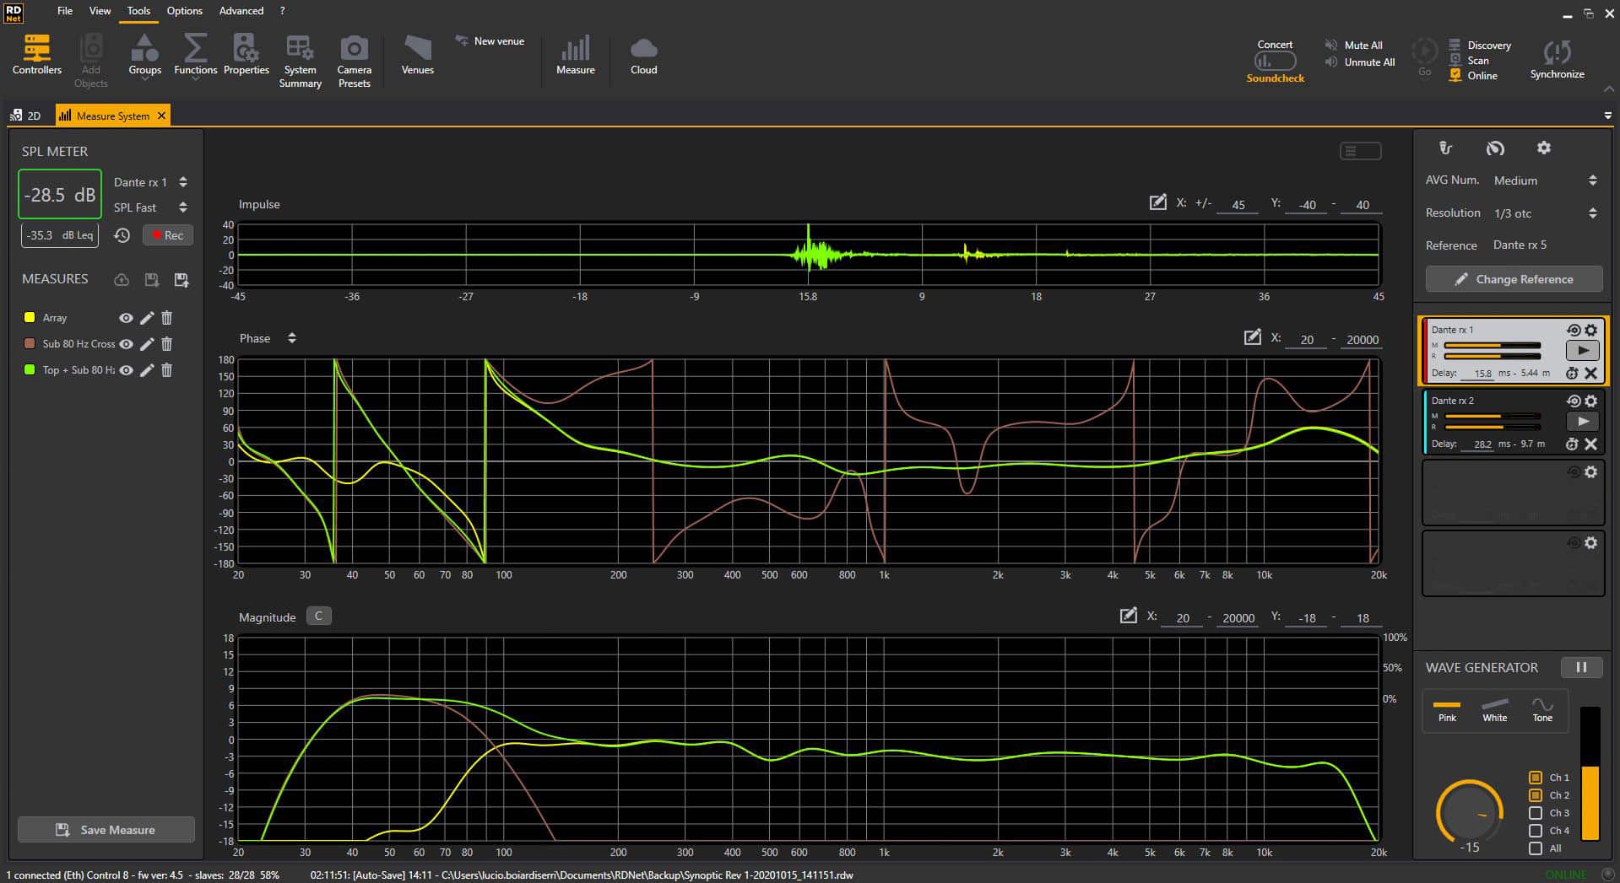
Task: Open the Options menu
Action: (x=184, y=11)
